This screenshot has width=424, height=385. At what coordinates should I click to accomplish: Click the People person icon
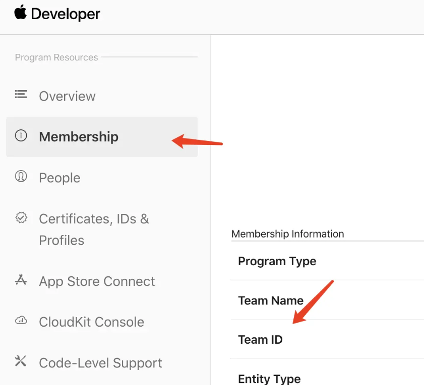[21, 176]
